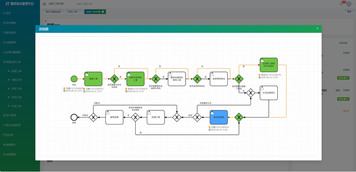Close the 检修工单详情 tab
The image size is (356, 172).
click(103, 12)
